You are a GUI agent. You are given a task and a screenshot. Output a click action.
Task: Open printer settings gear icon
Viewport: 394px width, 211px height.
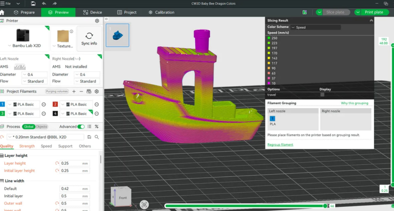97,21
